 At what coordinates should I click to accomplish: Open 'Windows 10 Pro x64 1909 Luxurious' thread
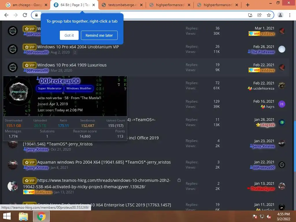point(72,65)
